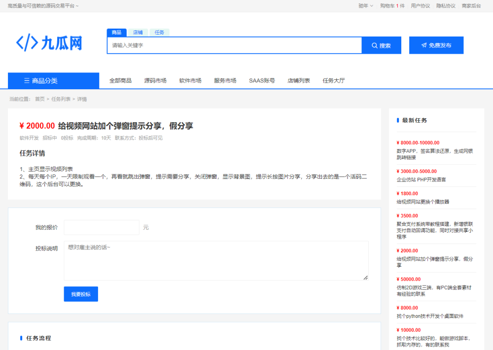Image resolution: width=493 pixels, height=350 pixels.
Task: Select the 商品 search tab
Action: (116, 33)
